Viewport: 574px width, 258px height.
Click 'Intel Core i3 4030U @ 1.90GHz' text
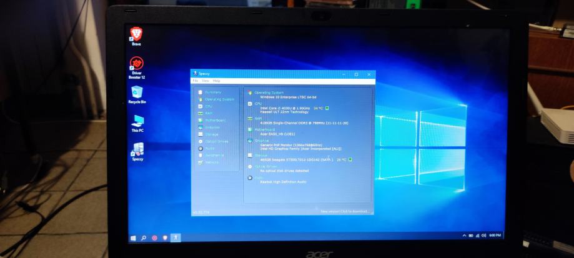285,108
